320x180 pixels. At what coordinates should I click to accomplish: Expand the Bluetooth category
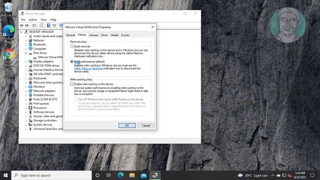pyautogui.click(x=25, y=44)
